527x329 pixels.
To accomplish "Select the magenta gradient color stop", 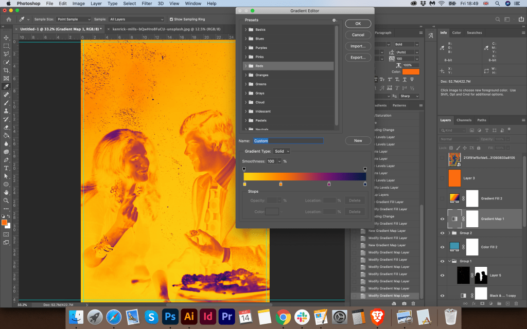I will point(329,184).
